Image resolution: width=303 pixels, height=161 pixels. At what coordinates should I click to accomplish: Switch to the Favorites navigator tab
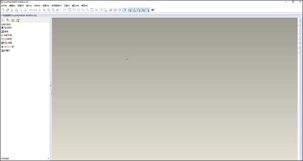pyautogui.click(x=13, y=20)
